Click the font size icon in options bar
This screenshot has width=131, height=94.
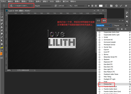click(x=56, y=6)
